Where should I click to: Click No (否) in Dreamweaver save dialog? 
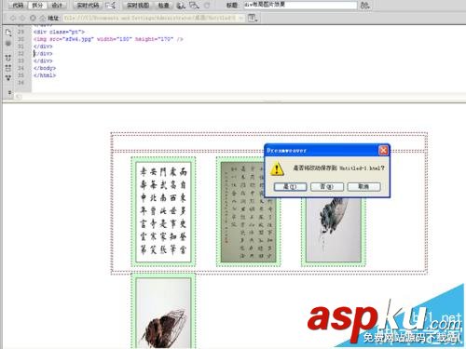point(327,187)
